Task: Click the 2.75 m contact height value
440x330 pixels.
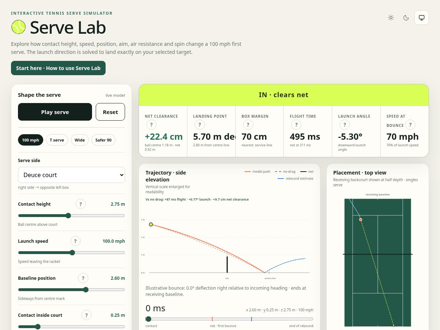Action: click(118, 204)
